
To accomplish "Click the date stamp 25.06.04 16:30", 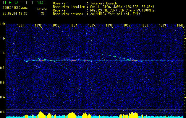I will pos(15,14).
